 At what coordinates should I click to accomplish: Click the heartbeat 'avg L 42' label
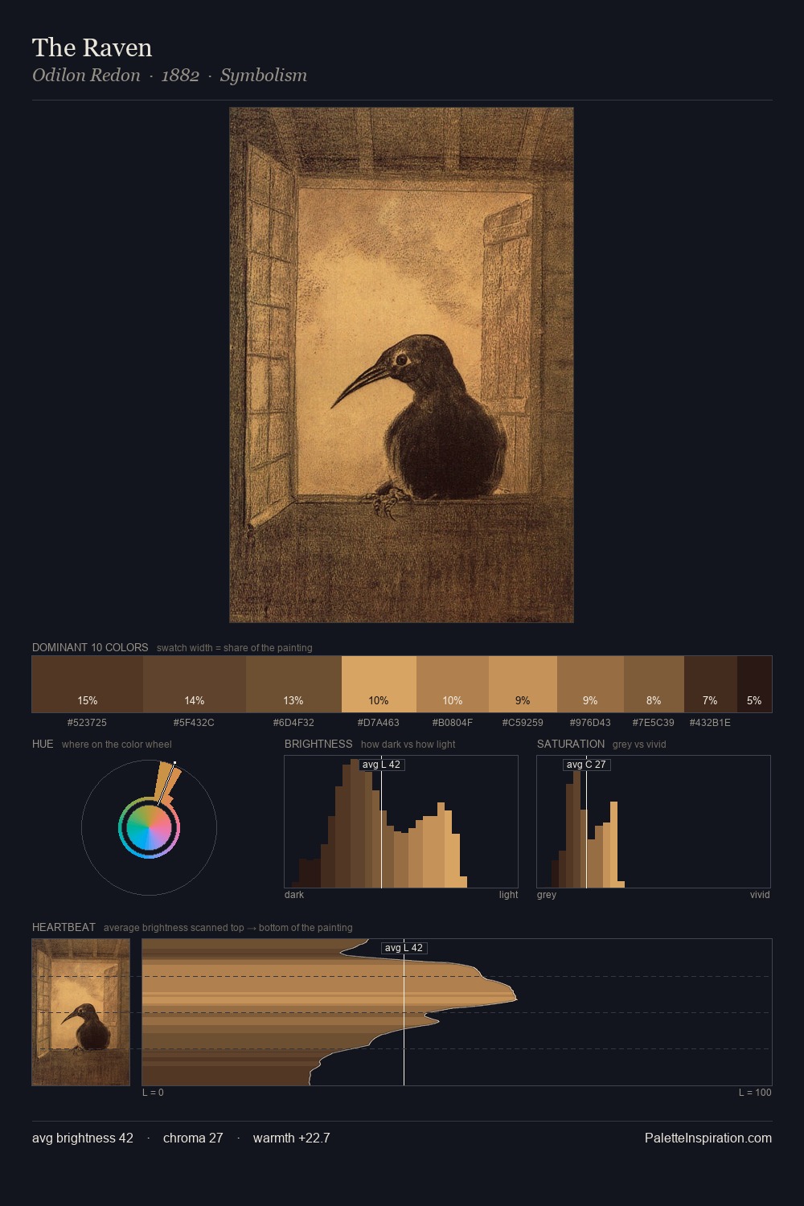coord(404,948)
